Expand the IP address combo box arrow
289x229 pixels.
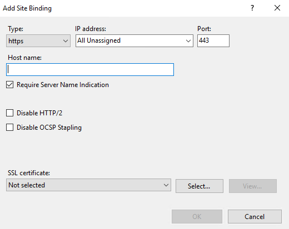tap(188, 40)
